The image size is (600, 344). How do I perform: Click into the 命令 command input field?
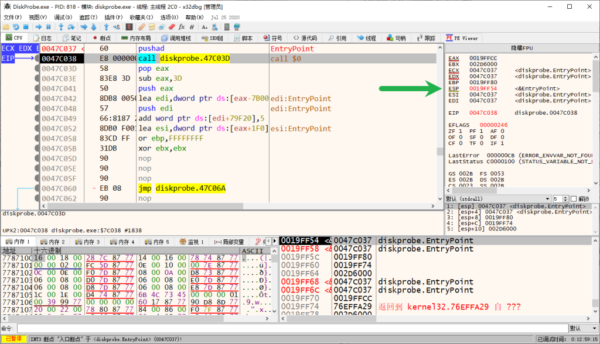pyautogui.click(x=293, y=328)
